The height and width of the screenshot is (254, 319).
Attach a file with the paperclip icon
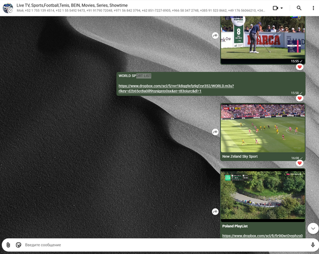8,245
